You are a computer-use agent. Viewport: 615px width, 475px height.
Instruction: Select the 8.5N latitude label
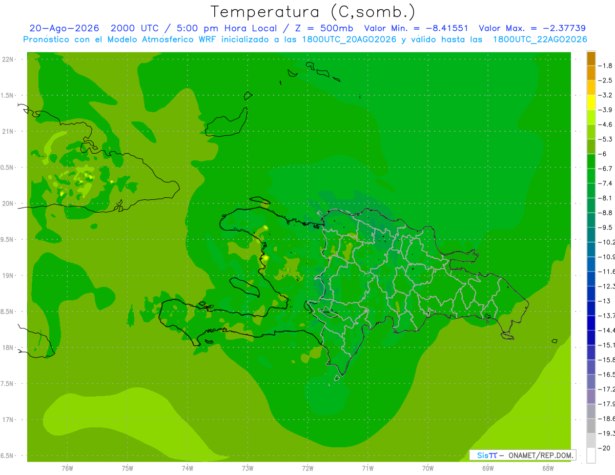7,312
